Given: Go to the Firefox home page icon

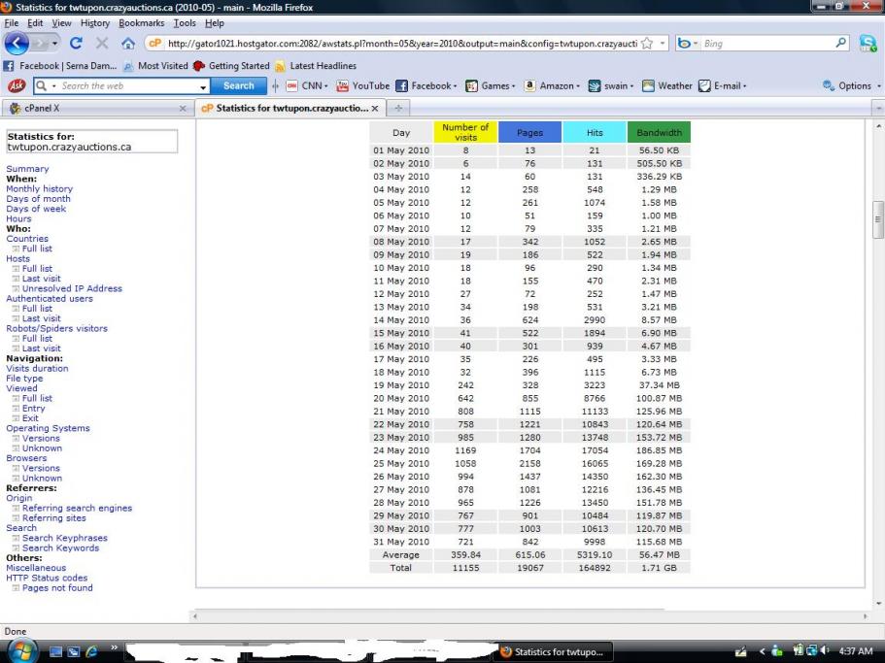Looking at the screenshot, I should [x=128, y=44].
